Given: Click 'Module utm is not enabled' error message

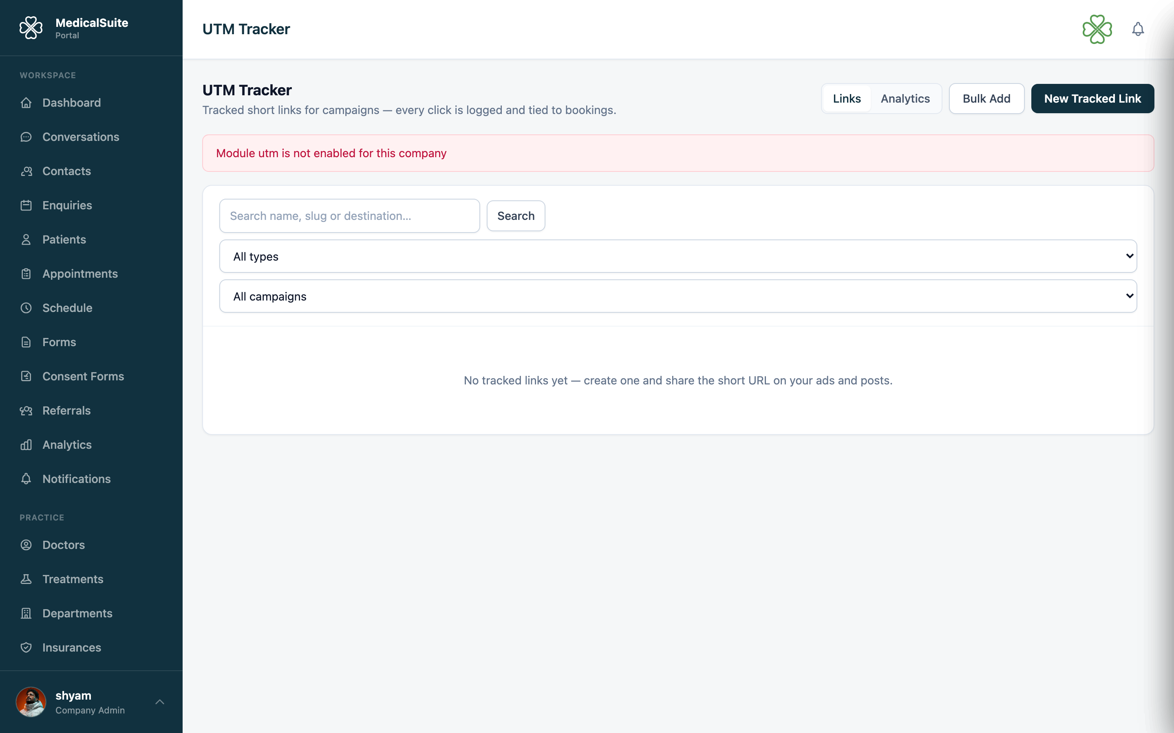Looking at the screenshot, I should (x=331, y=153).
